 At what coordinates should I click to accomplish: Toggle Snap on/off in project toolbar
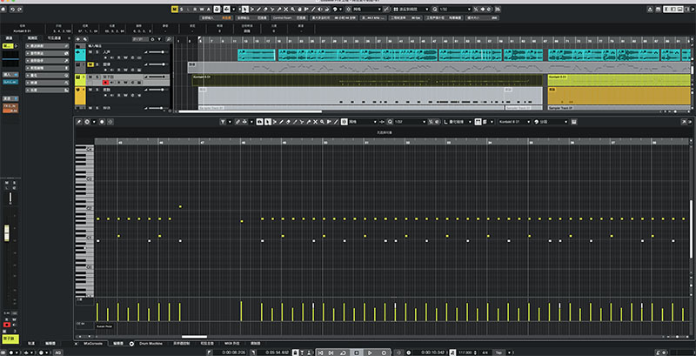(348, 9)
